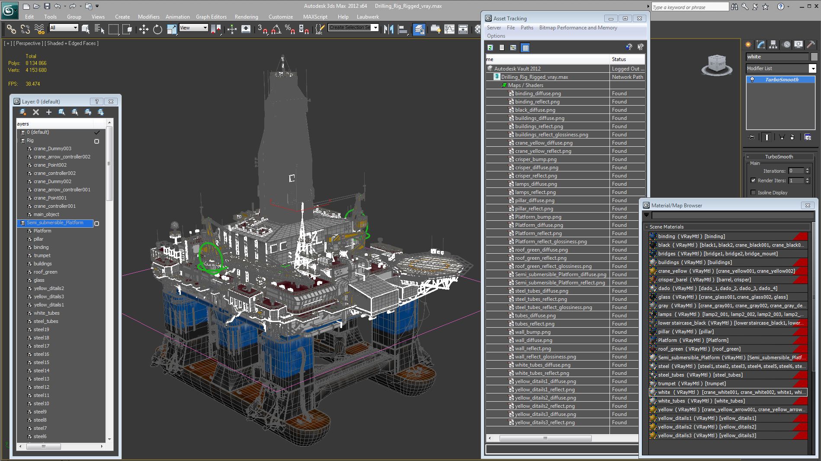The image size is (821, 461).
Task: Enable Isoline Display checkbox
Action: tap(753, 193)
